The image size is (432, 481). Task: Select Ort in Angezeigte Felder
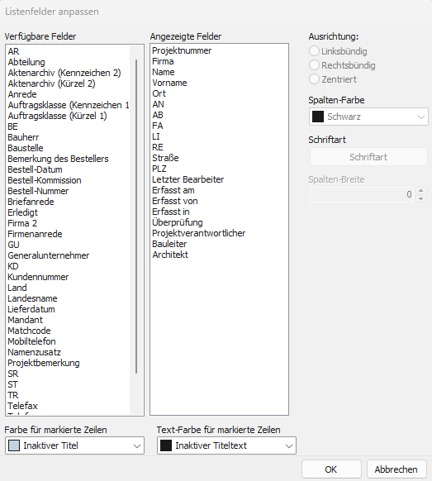click(159, 93)
